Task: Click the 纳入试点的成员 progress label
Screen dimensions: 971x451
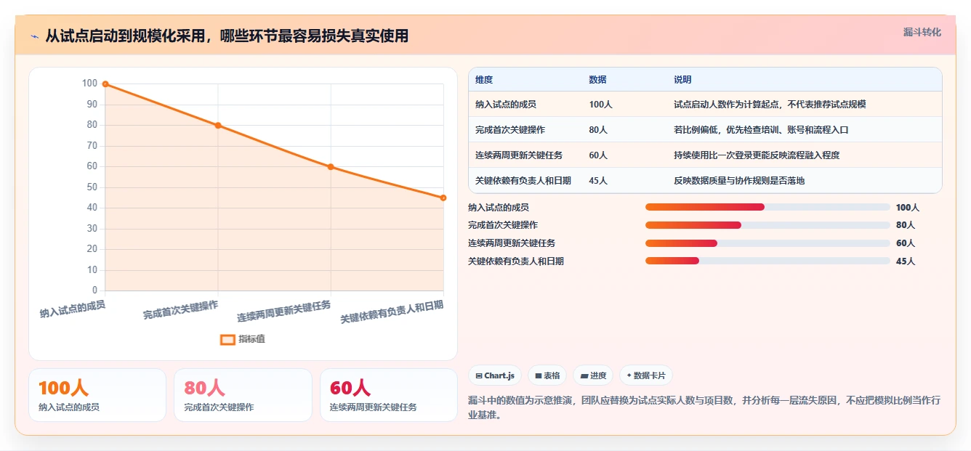Action: point(499,208)
